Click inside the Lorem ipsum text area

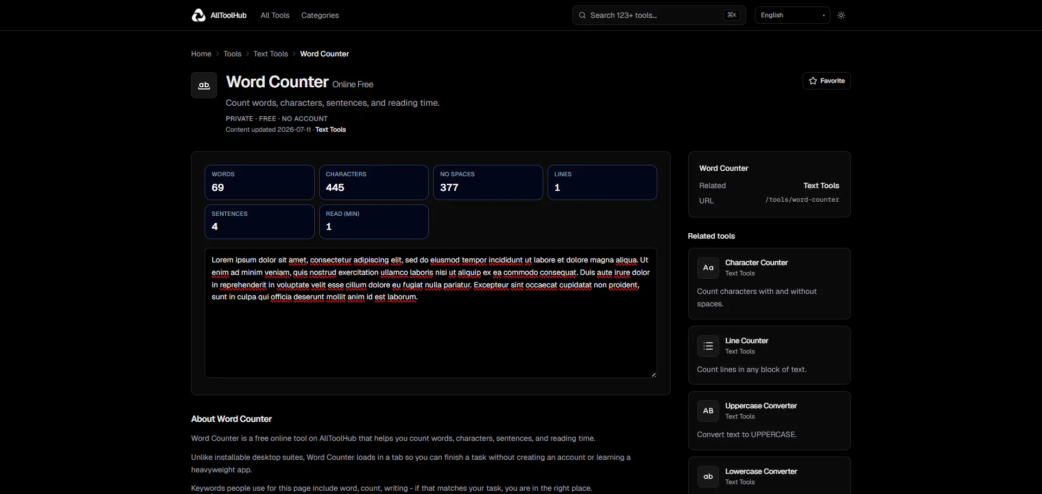click(431, 313)
